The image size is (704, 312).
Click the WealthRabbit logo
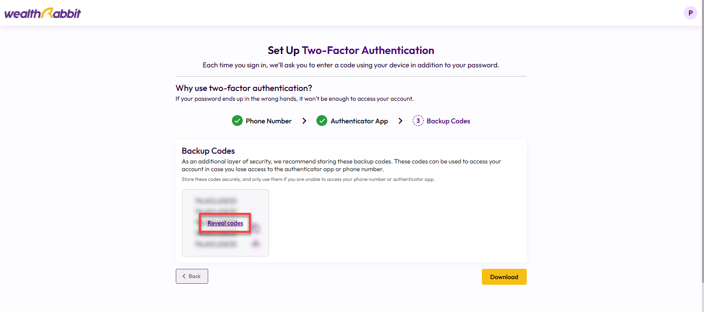click(x=43, y=13)
